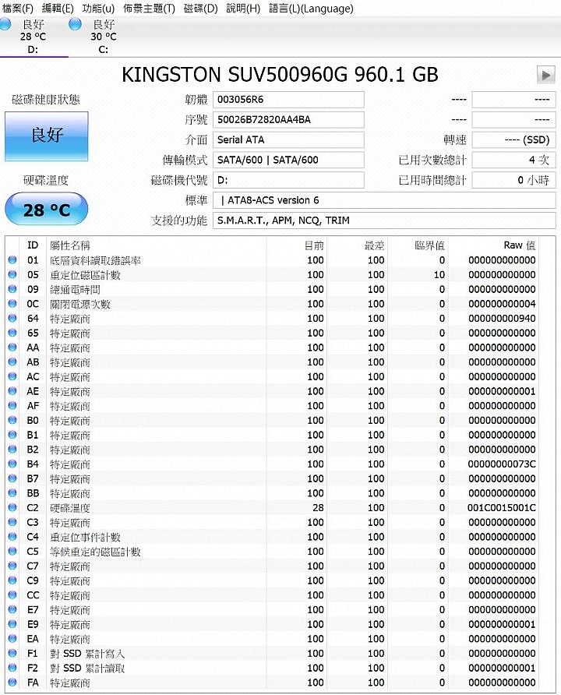561x695 pixels.
Task: Click the status icon of attribute B1
Action: (12, 435)
